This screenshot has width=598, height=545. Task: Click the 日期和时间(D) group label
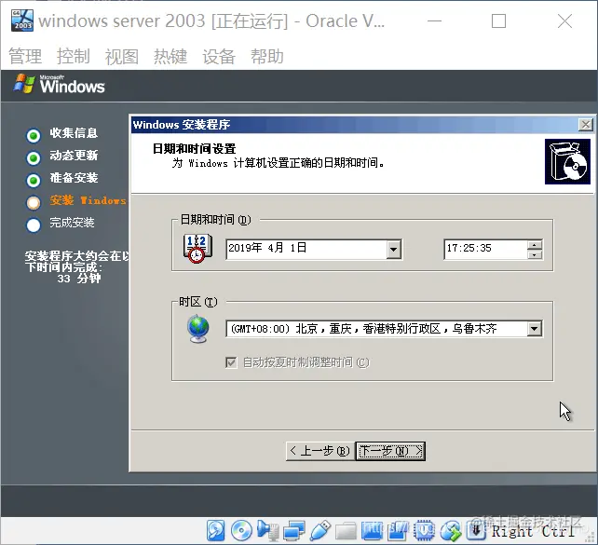tap(215, 220)
